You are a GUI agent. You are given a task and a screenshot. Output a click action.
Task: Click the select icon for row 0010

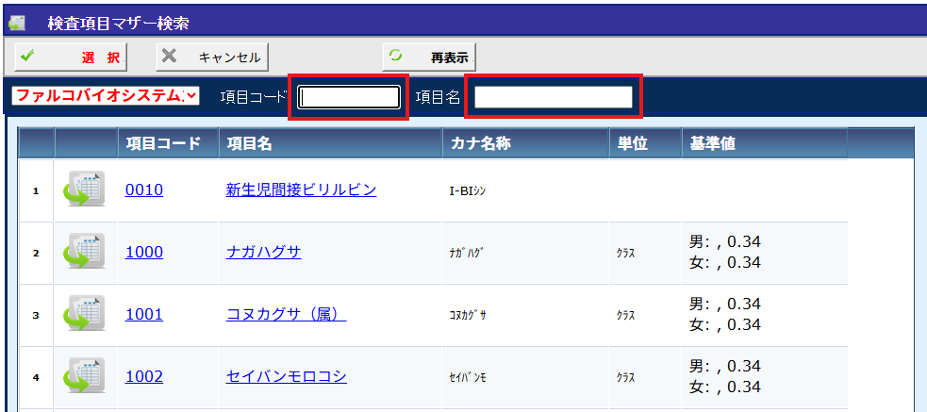point(85,190)
